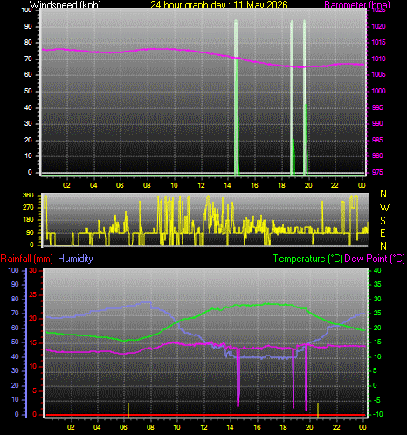Click the yellow marker near 06 on the bottom graph
The height and width of the screenshot is (435, 407).
(128, 410)
